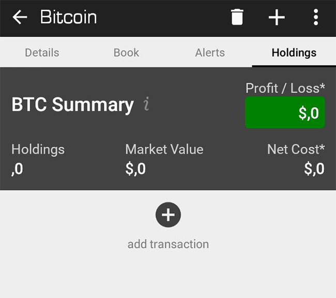The height and width of the screenshot is (298, 336).
Task: Tap the round add transaction plus icon
Action: [x=168, y=215]
